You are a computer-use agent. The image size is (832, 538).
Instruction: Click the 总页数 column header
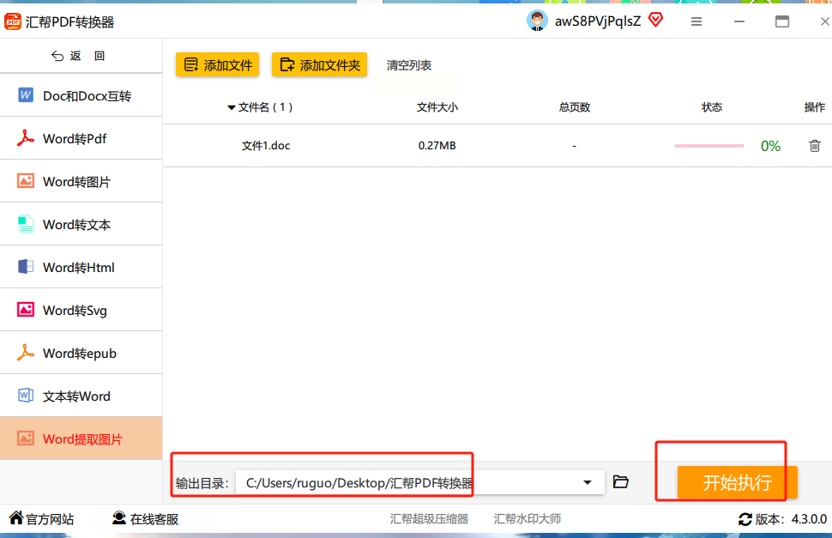point(574,107)
